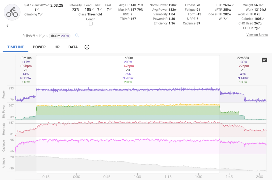Edit the RPE pencil icon
The width and height of the screenshot is (272, 180).
pyautogui.click(x=101, y=9)
